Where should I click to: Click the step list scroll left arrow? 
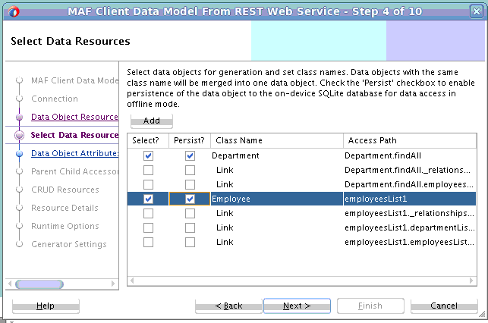[10, 284]
